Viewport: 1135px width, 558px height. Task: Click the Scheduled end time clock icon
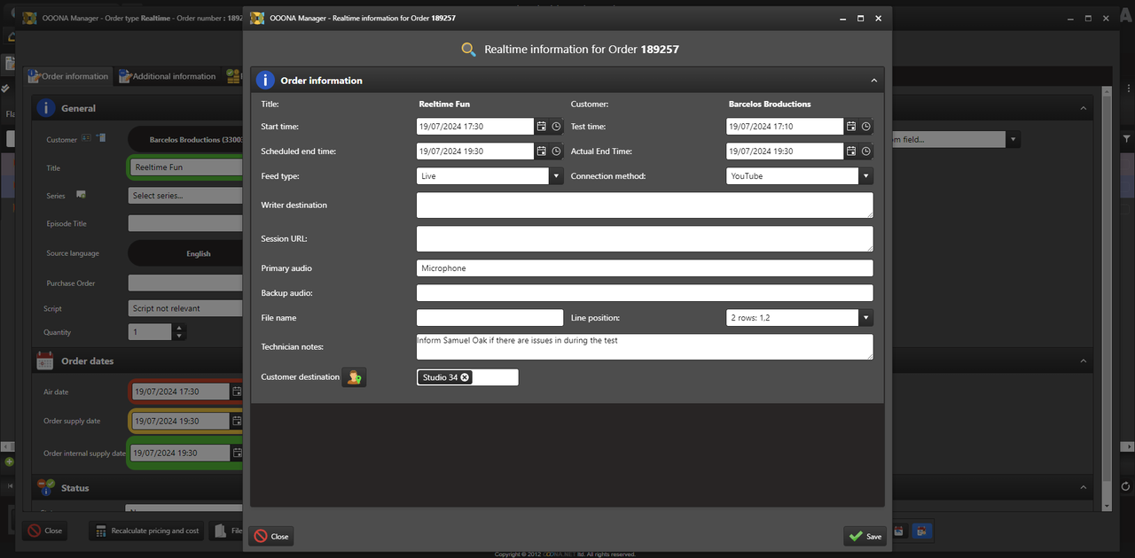click(556, 151)
